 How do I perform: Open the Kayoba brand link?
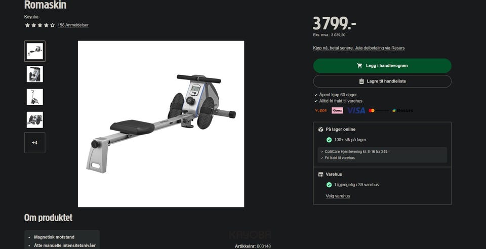tap(31, 17)
